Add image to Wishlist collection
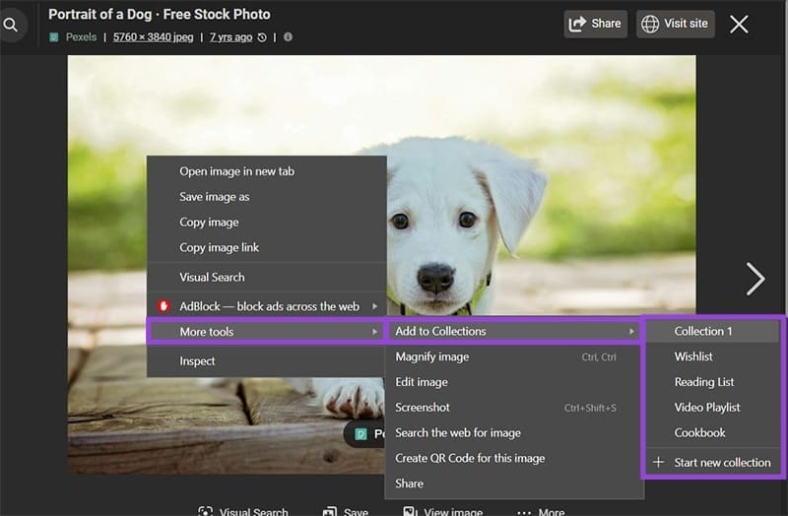Viewport: 788px width, 516px height. [693, 356]
